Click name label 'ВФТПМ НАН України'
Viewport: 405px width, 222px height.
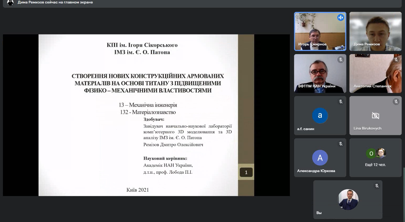point(316,86)
